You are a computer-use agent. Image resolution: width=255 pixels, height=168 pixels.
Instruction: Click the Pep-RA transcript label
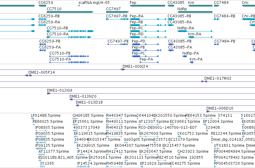[x=137, y=16]
